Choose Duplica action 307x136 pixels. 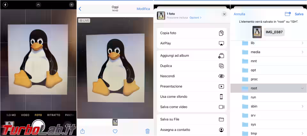coord(192,66)
